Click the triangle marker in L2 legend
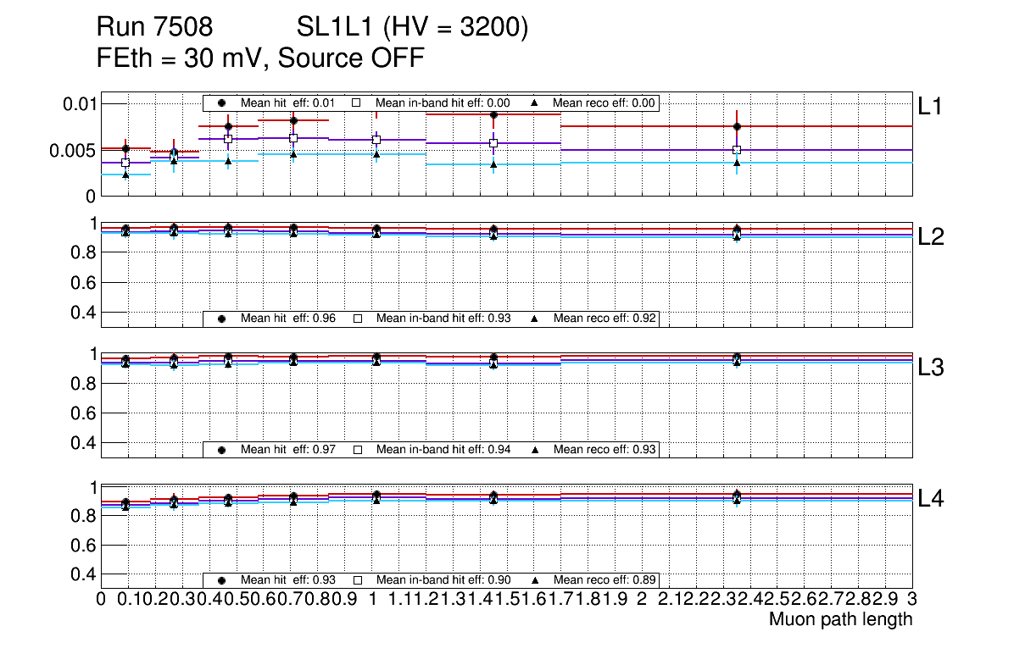1014x654 pixels. pyautogui.click(x=535, y=319)
